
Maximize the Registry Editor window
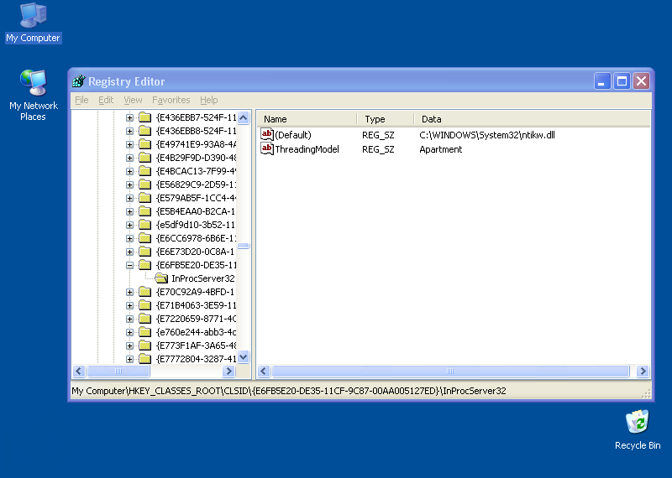click(622, 81)
